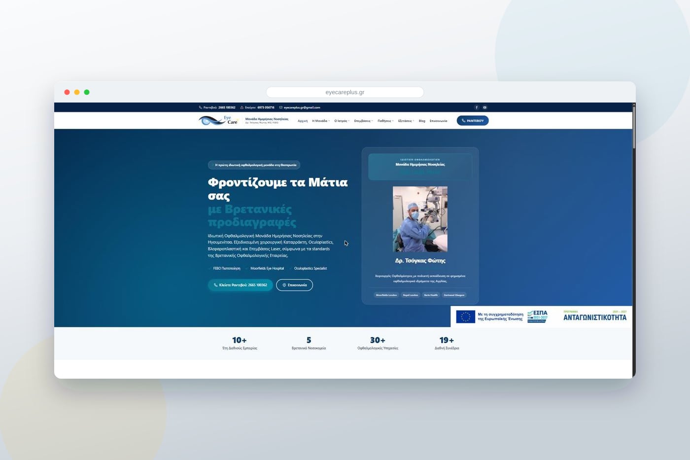Click the ΕΣΠΑ co-funding banner
This screenshot has height=460, width=690.
(541, 317)
